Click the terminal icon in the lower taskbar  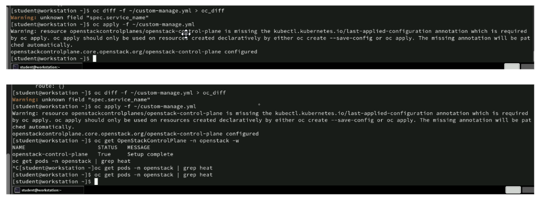tap(17, 190)
